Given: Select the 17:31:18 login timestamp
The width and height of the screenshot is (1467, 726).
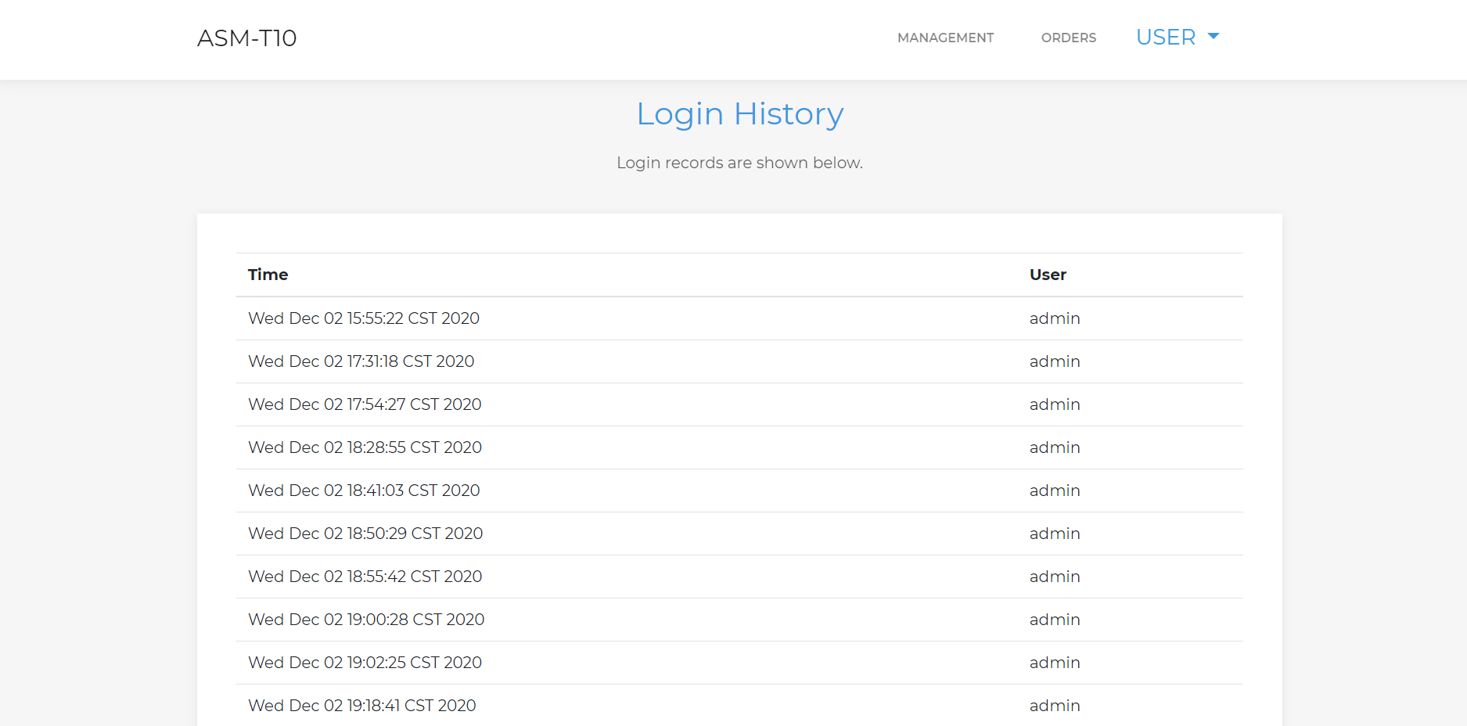Looking at the screenshot, I should click(361, 361).
